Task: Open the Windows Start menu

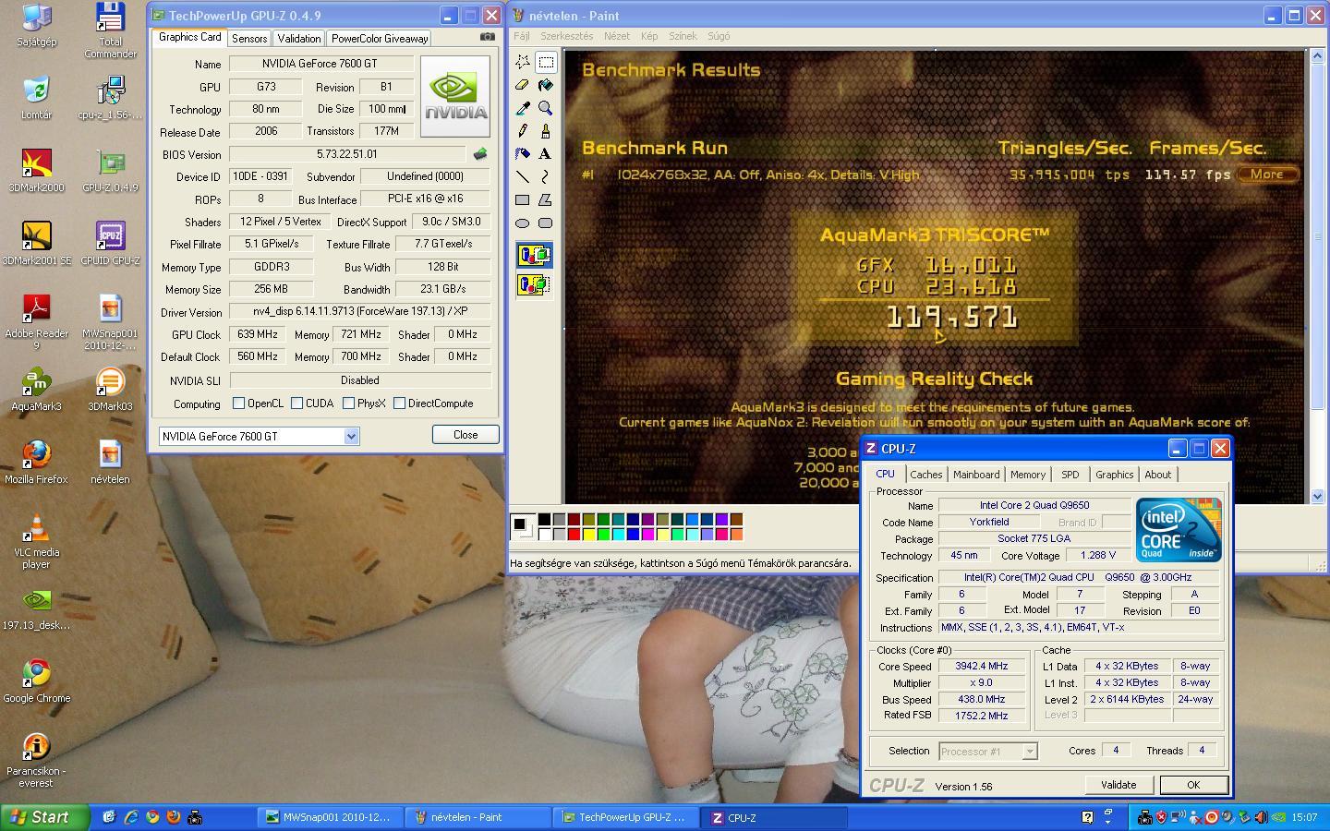Action: click(x=44, y=817)
